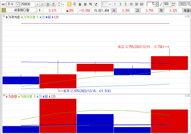Click the 체결 tab at the right edge
191x134 pixels.
pyautogui.click(x=187, y=11)
